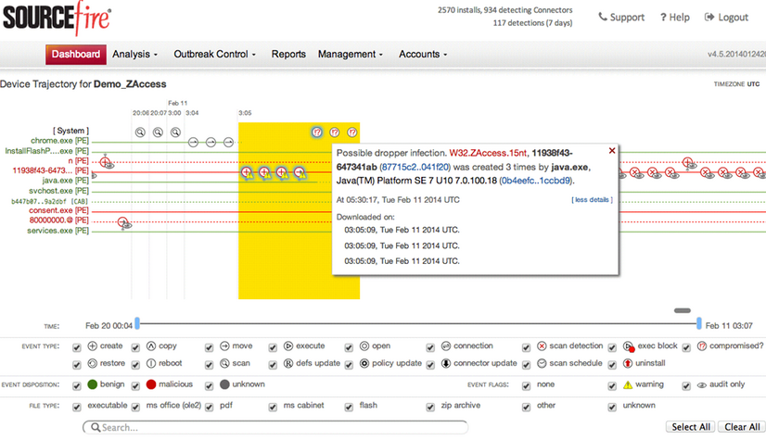Toggle the pdf file type checkbox
The height and width of the screenshot is (440, 766).
click(x=209, y=407)
